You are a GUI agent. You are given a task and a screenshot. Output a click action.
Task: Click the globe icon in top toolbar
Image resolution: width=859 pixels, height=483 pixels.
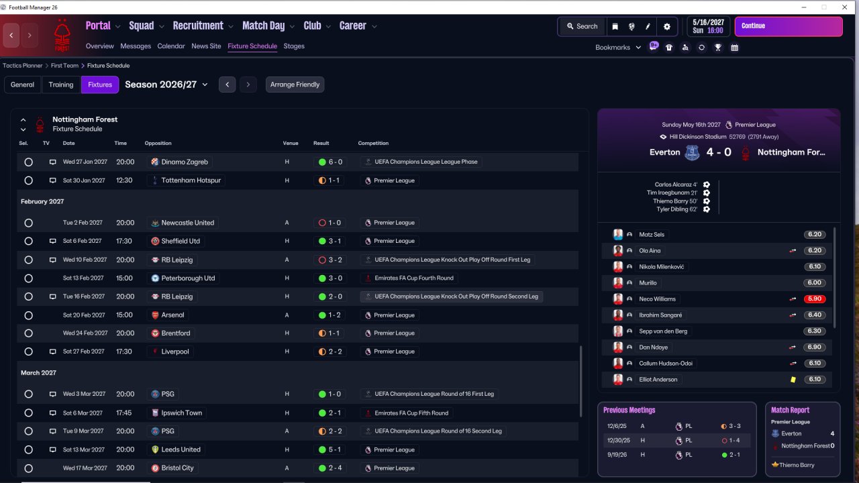tap(631, 26)
